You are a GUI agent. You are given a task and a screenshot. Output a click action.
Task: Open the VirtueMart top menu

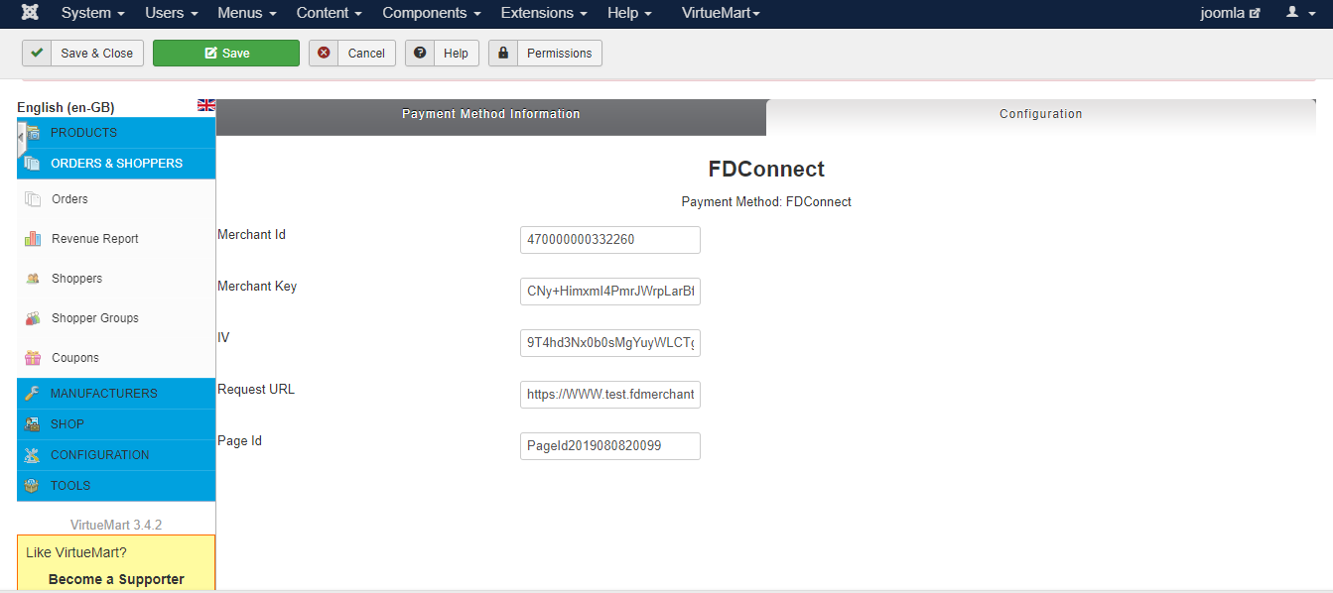[721, 13]
